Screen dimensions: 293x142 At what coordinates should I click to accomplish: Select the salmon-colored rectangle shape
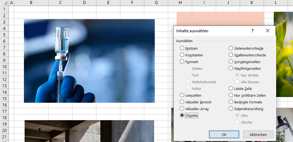pyautogui.click(x=220, y=19)
